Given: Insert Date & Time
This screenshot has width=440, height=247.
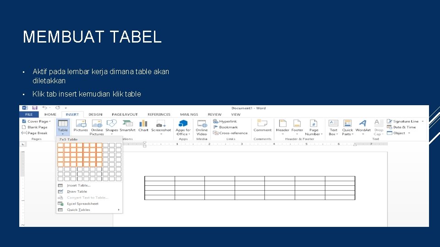Looking at the screenshot, I should point(401,127).
